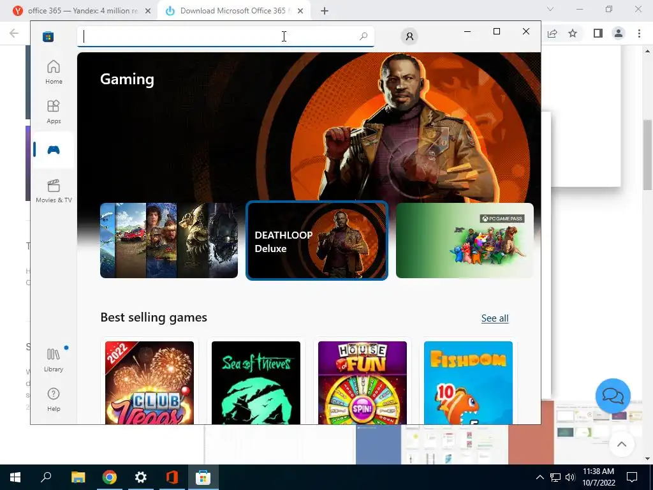Click the magnifier search icon in Store
The height and width of the screenshot is (490, 653).
pos(363,36)
